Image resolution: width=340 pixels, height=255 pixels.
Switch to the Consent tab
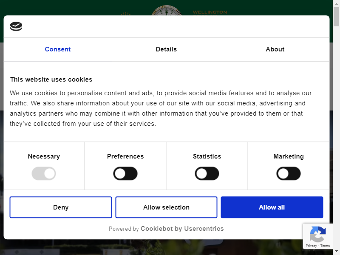coord(58,49)
